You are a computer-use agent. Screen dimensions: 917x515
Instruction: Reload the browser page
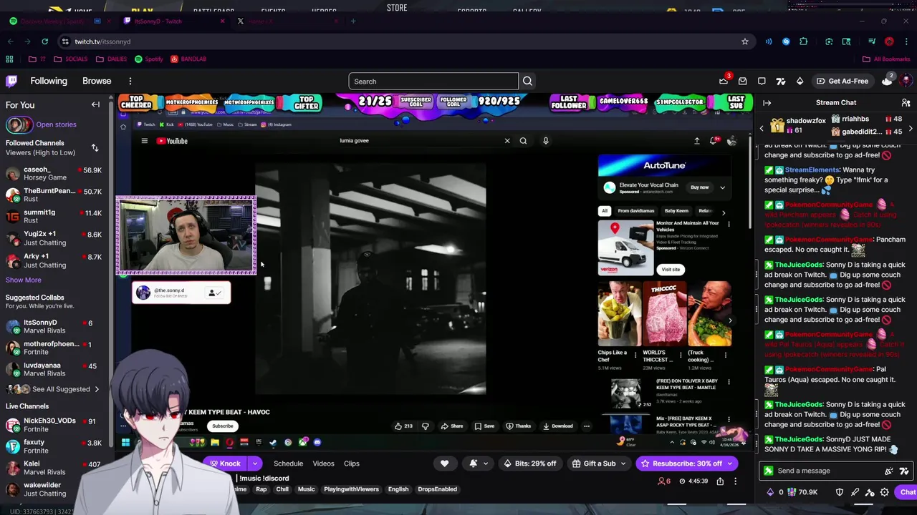pos(44,41)
